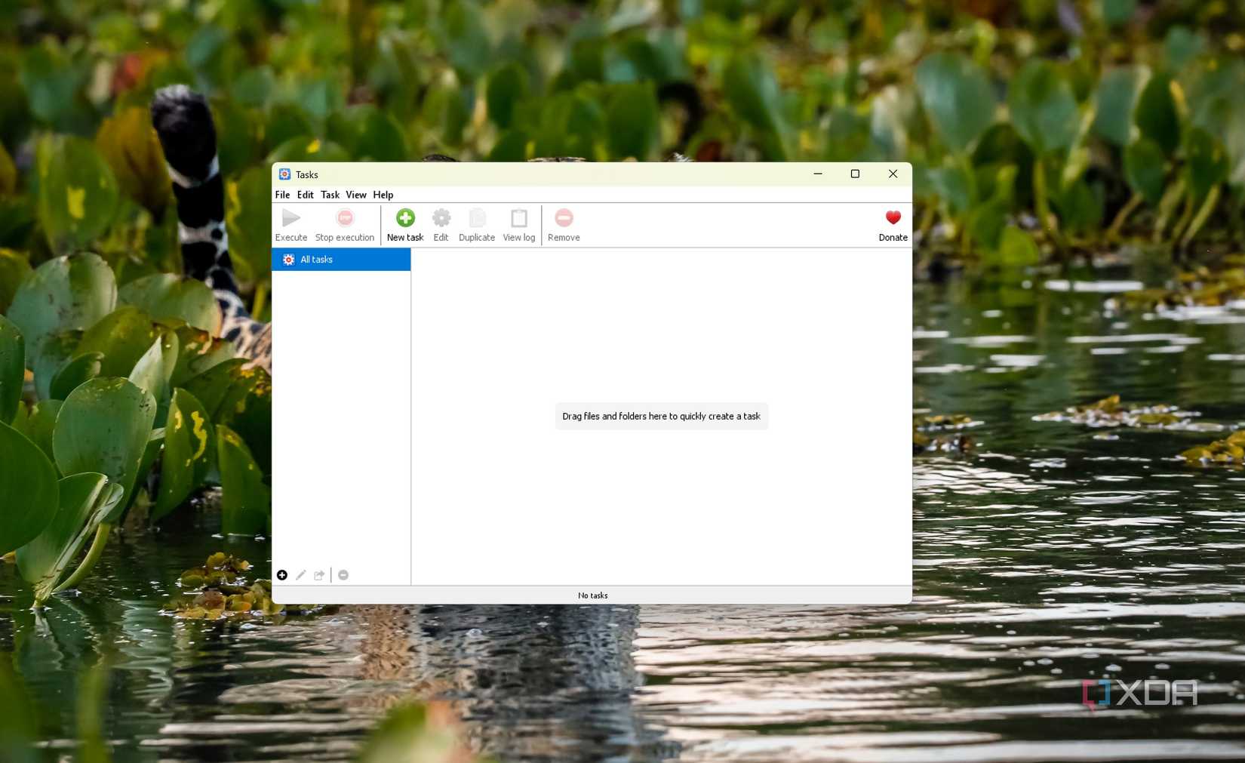Select the All tasks entry in the sidebar

tap(316, 259)
